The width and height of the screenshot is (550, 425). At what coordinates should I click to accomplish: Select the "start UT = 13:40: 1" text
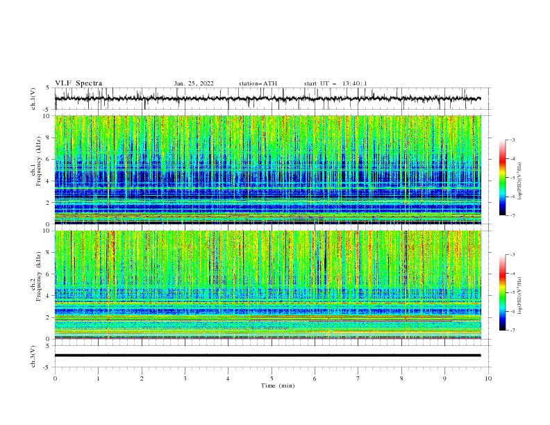tap(335, 83)
